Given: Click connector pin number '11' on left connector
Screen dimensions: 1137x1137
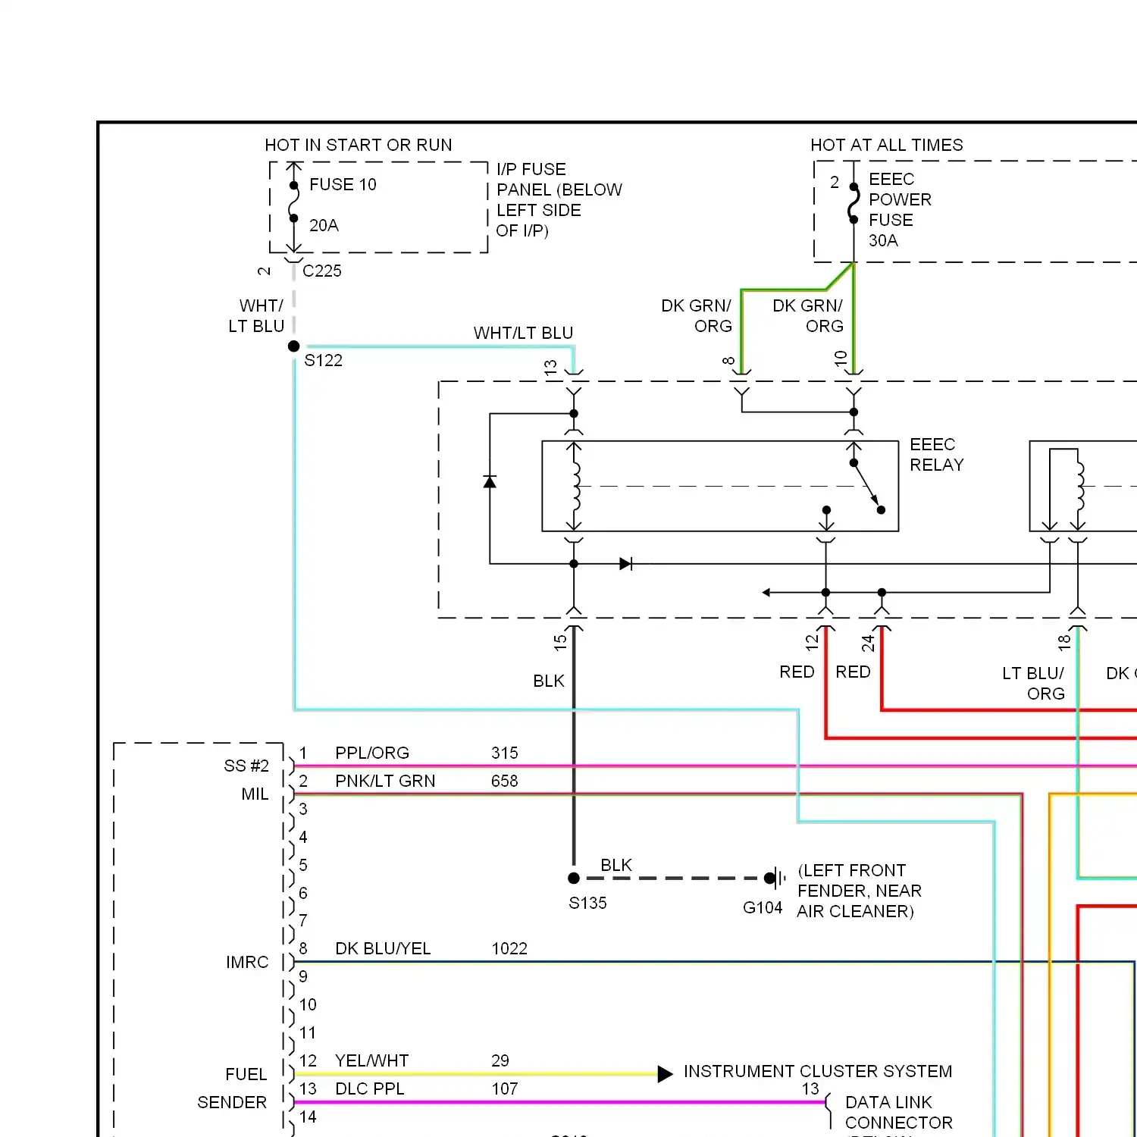Looking at the screenshot, I should tap(308, 1032).
